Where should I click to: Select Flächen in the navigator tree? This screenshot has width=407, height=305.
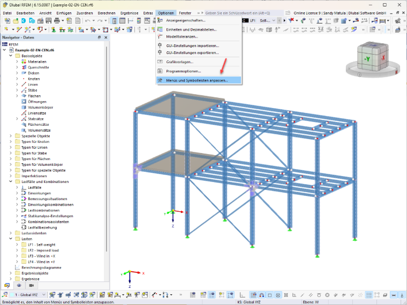point(34,96)
